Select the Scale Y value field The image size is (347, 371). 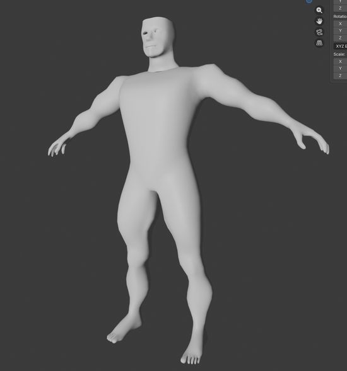click(x=340, y=69)
